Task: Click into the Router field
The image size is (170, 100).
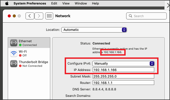Action: pos(123,83)
